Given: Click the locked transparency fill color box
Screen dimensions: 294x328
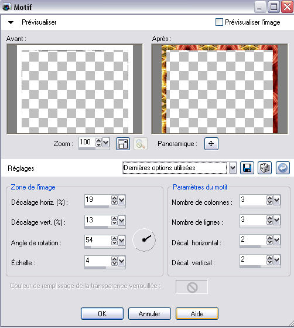Looking at the screenshot, I should tap(192, 287).
